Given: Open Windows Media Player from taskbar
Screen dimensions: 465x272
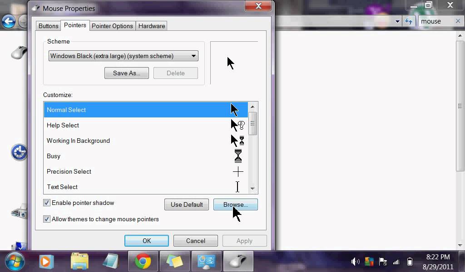Looking at the screenshot, I should point(46,262).
